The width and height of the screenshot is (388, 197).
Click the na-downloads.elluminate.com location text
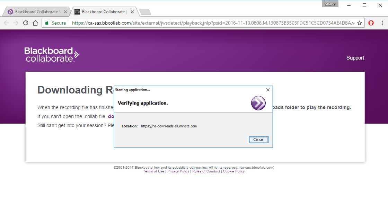pyautogui.click(x=169, y=126)
